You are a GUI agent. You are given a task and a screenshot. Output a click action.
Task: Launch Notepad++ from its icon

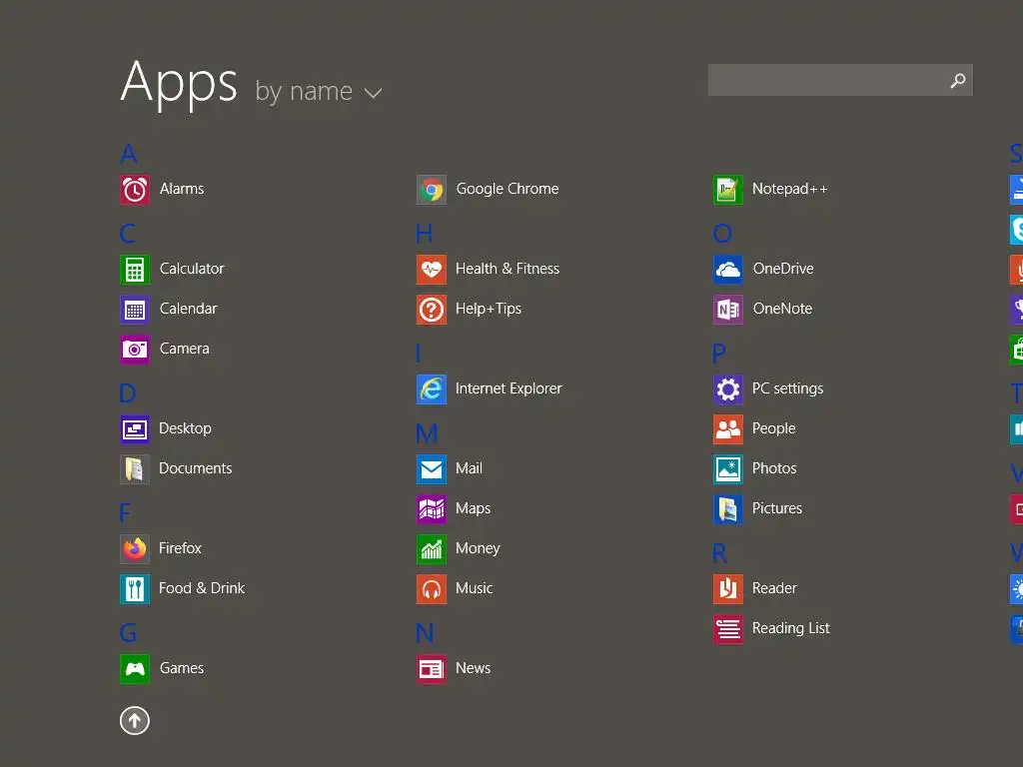coord(728,189)
